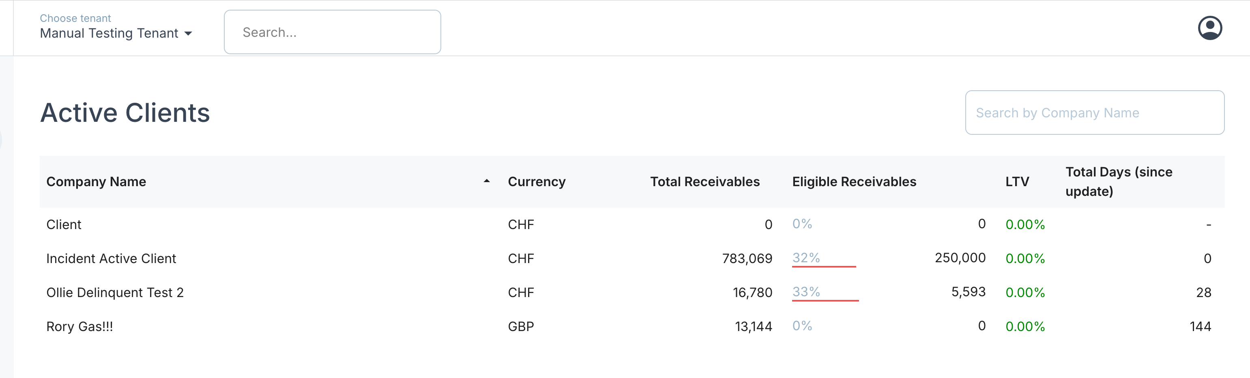Sort table by Currency column
This screenshot has width=1250, height=378.
pyautogui.click(x=536, y=181)
